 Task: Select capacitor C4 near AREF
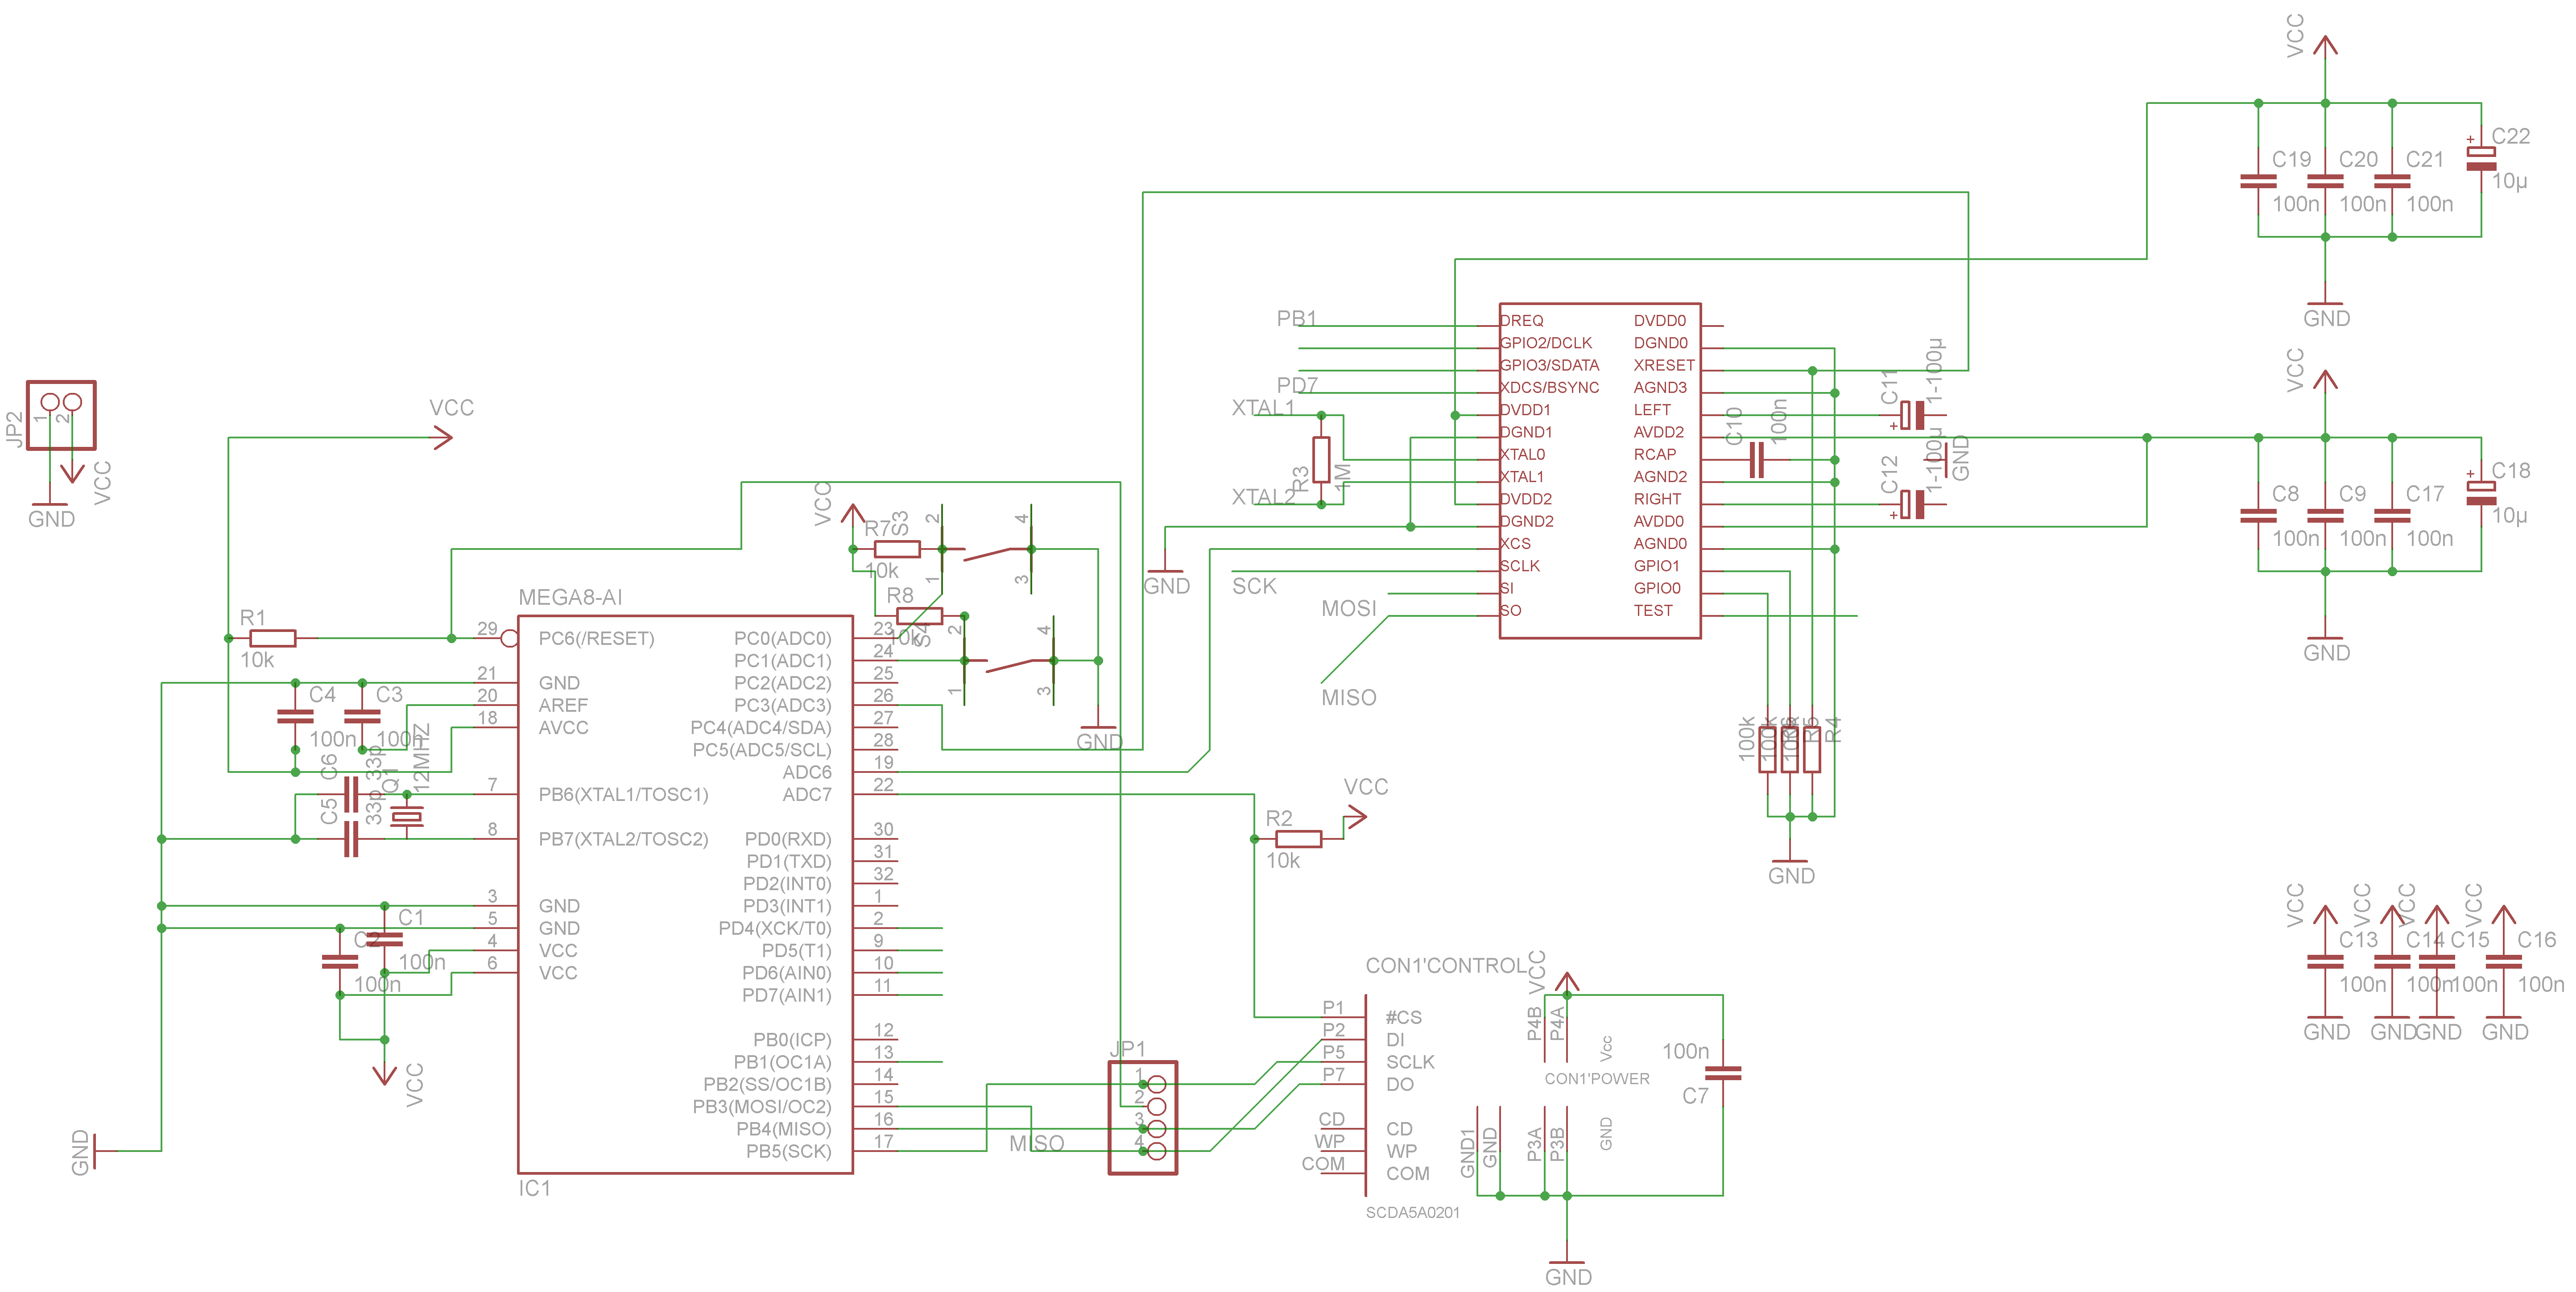[295, 716]
